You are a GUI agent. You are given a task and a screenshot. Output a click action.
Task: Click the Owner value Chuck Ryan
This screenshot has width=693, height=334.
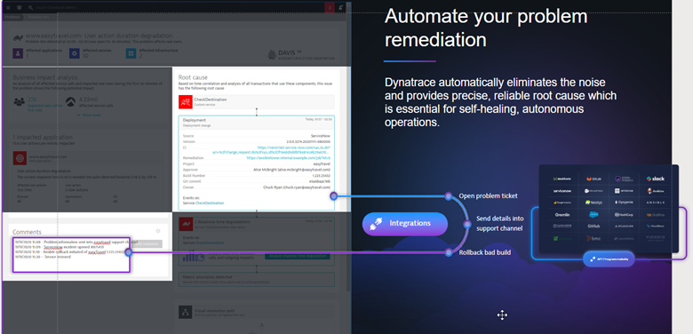(x=296, y=187)
